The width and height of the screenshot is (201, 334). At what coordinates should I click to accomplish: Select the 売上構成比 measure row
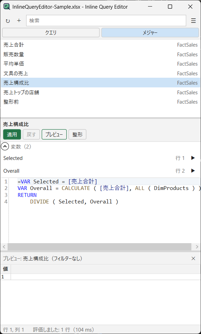(100, 83)
